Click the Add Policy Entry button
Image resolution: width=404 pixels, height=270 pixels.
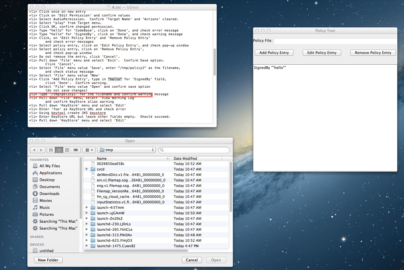click(x=274, y=53)
